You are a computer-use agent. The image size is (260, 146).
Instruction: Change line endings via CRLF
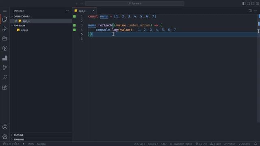pyautogui.click(x=164, y=144)
